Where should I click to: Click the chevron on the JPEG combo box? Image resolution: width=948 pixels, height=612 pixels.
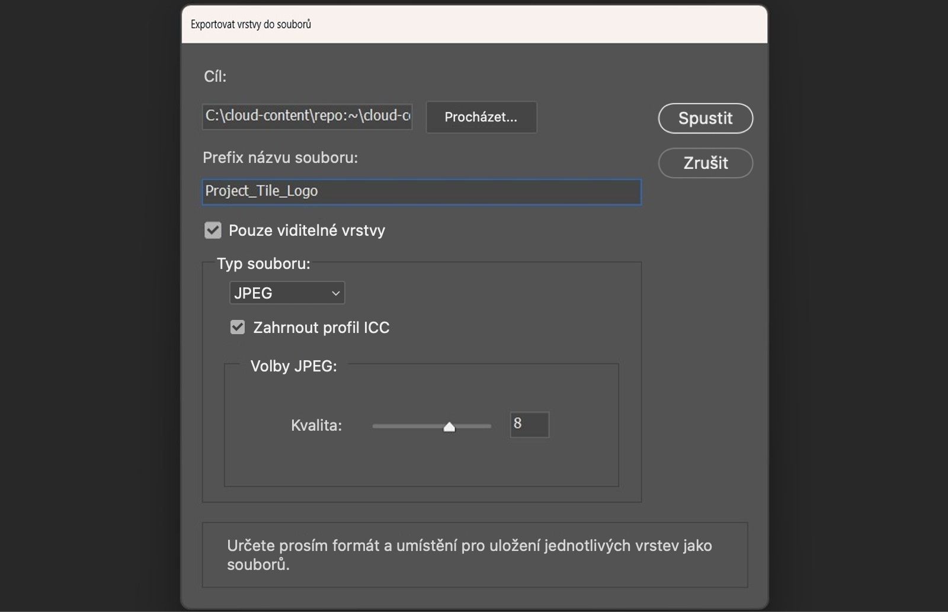pos(335,292)
